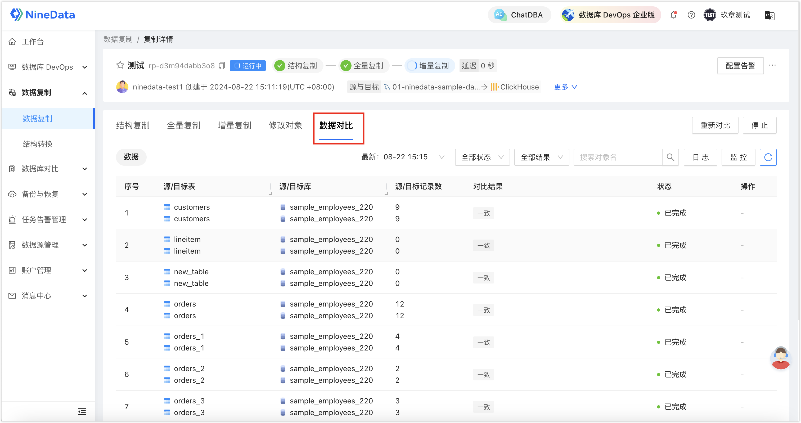Click the 一致 result in customers row
This screenshot has height=423, width=801.
coord(484,213)
